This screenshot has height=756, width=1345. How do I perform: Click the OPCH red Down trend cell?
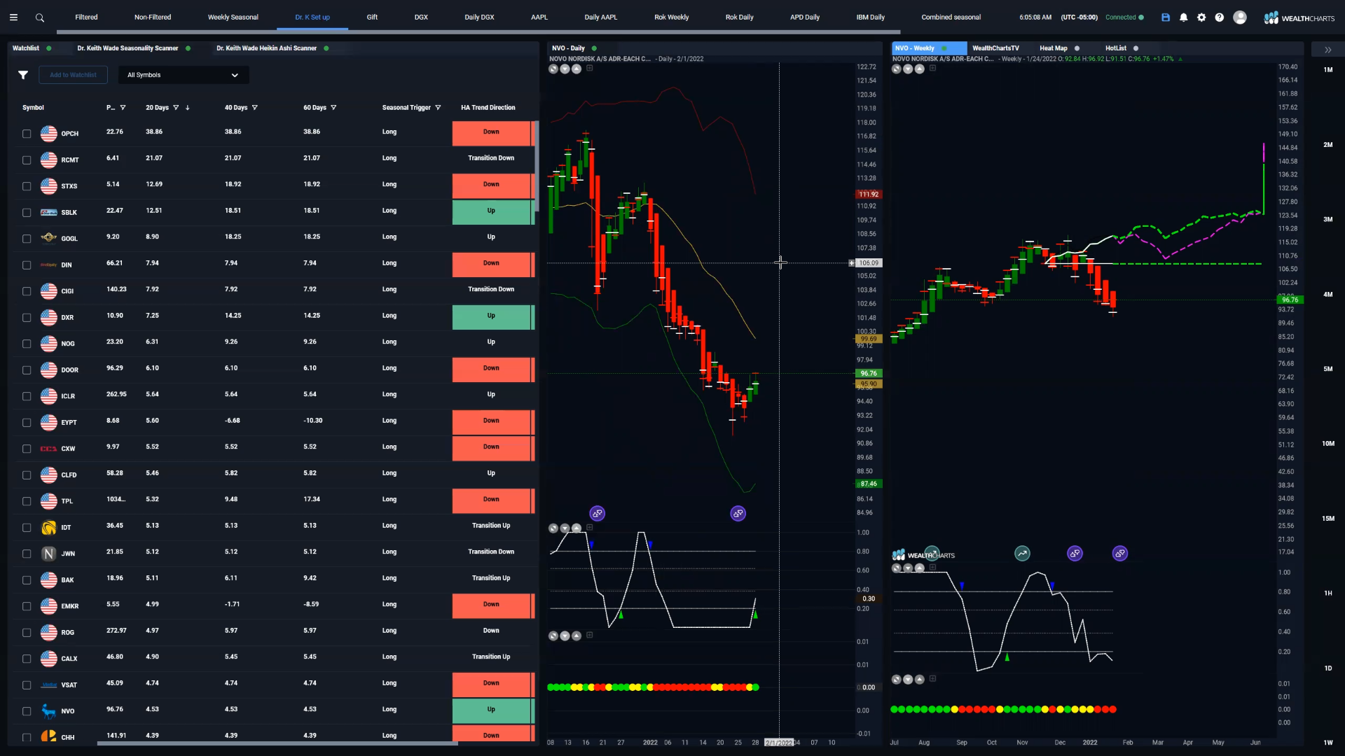tap(492, 133)
